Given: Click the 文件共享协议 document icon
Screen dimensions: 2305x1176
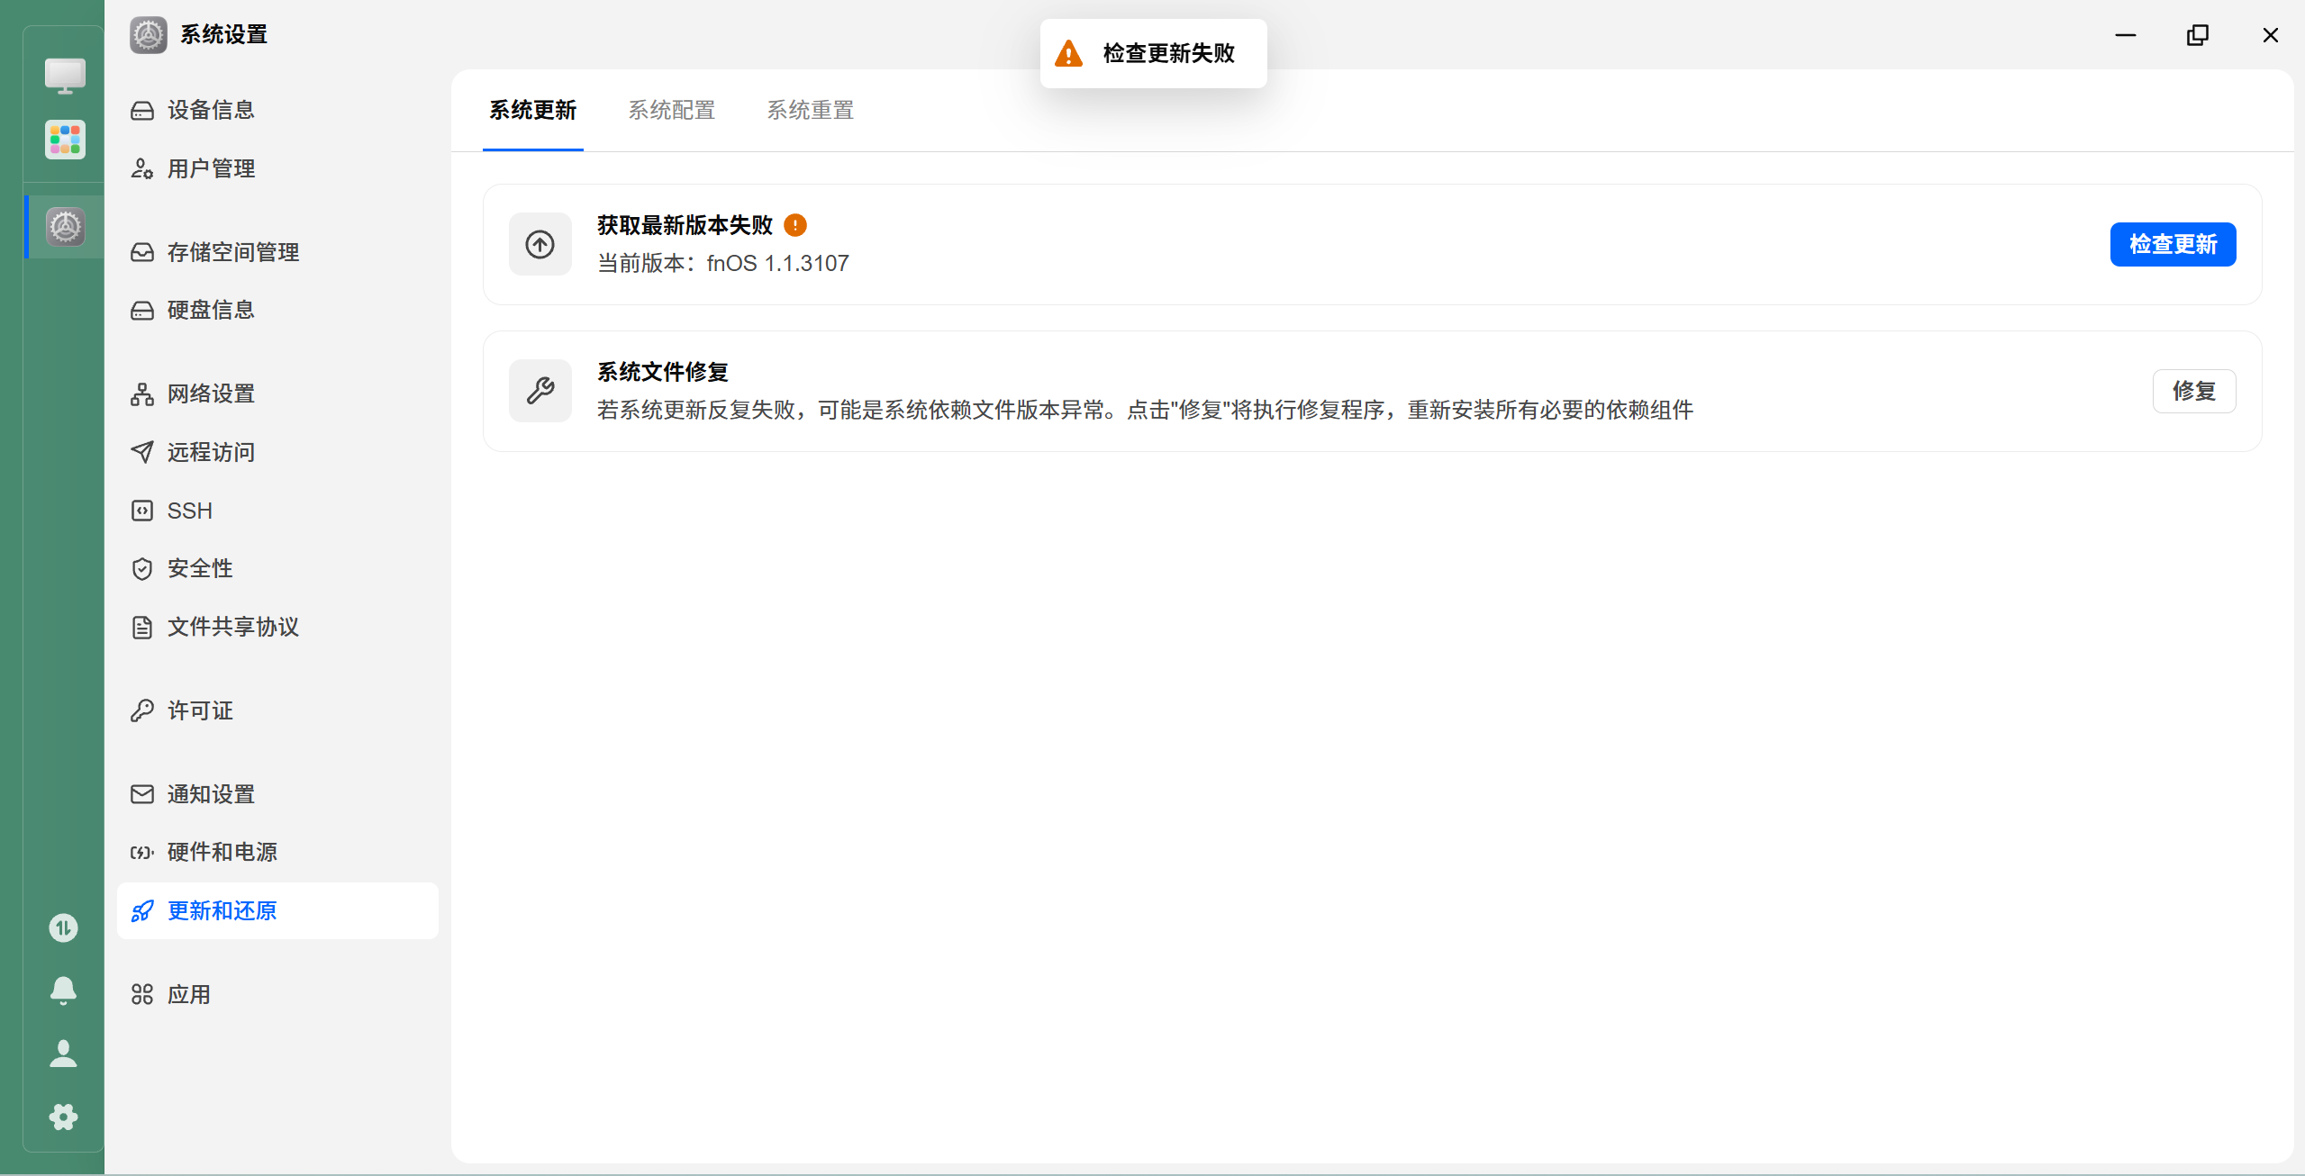Looking at the screenshot, I should 142,628.
